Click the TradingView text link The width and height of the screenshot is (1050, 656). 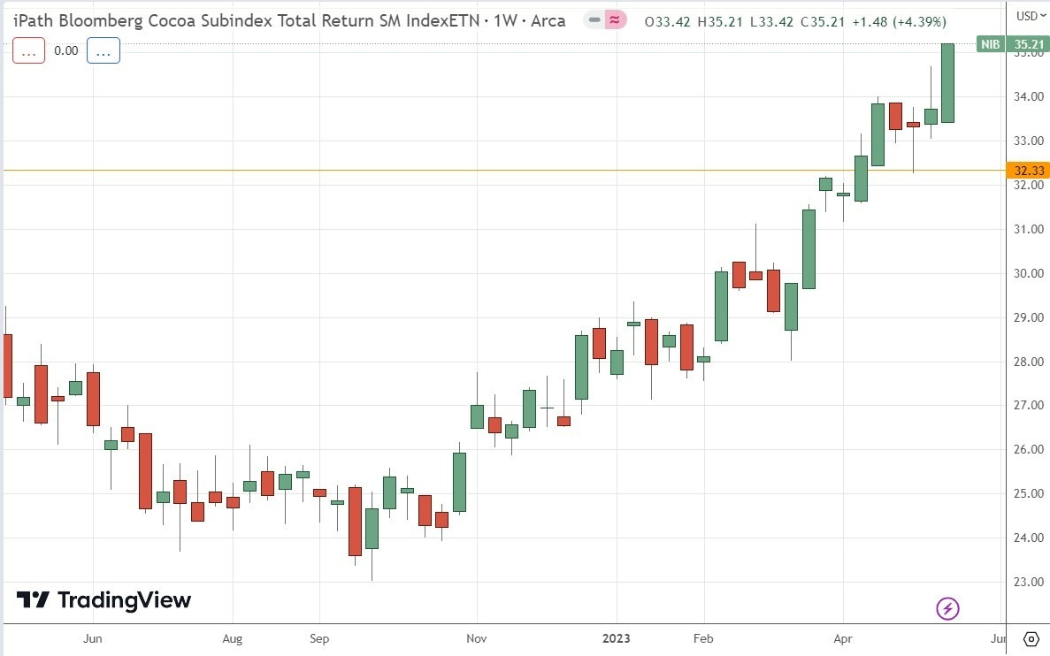point(124,600)
